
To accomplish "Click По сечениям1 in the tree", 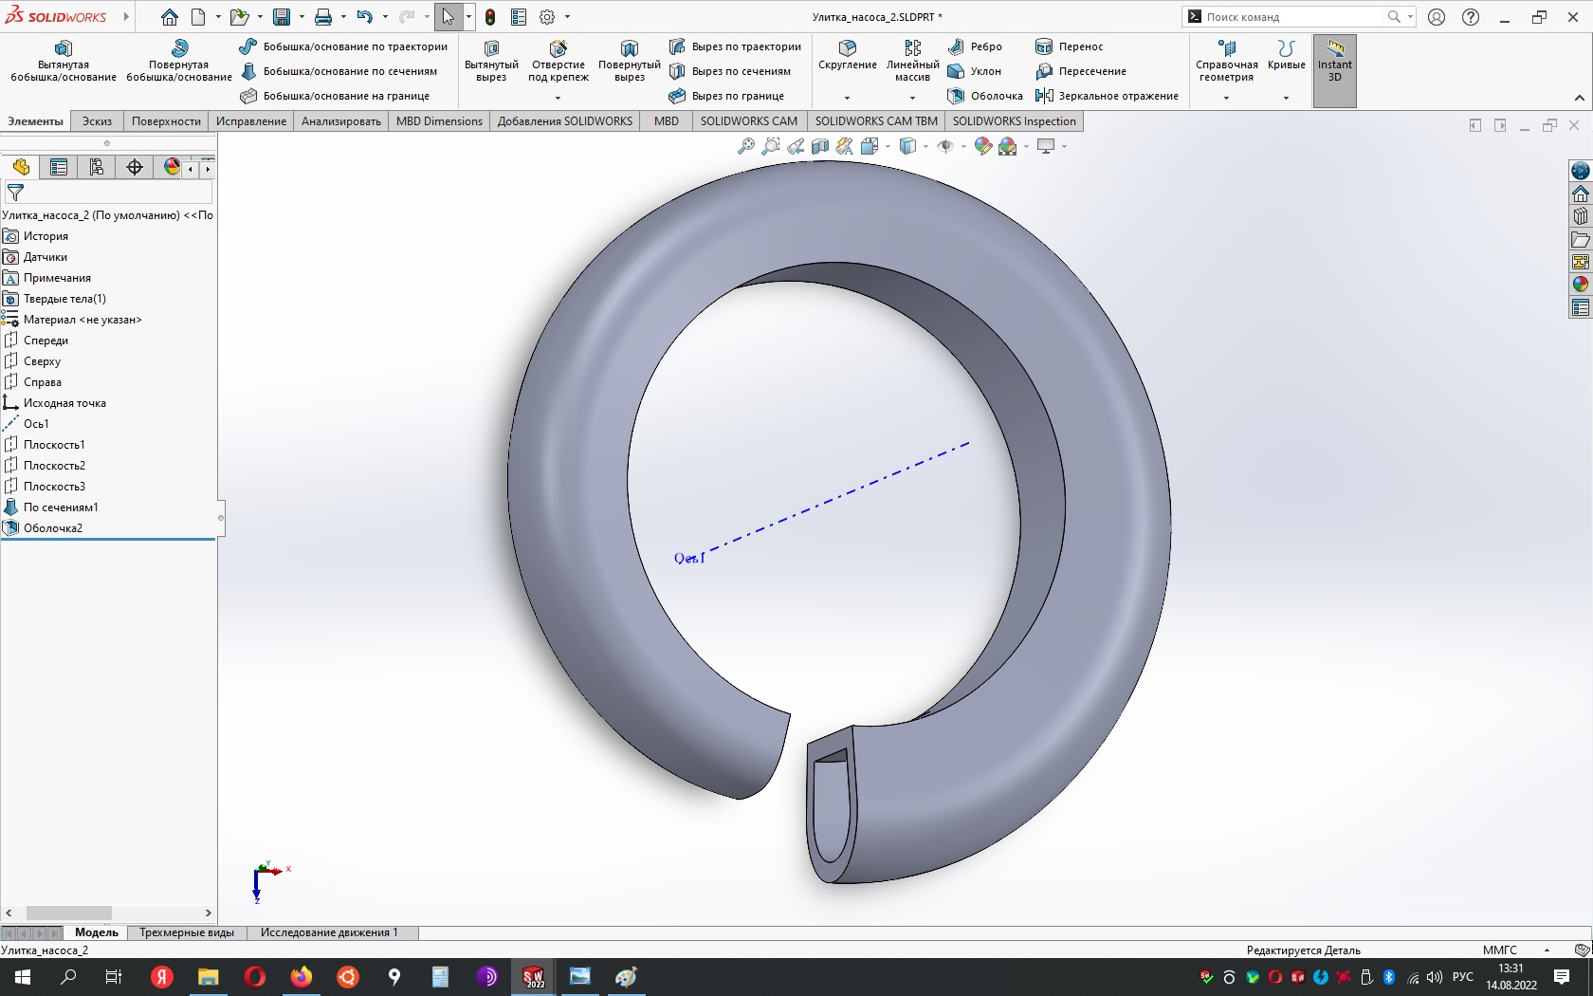I will 60,507.
